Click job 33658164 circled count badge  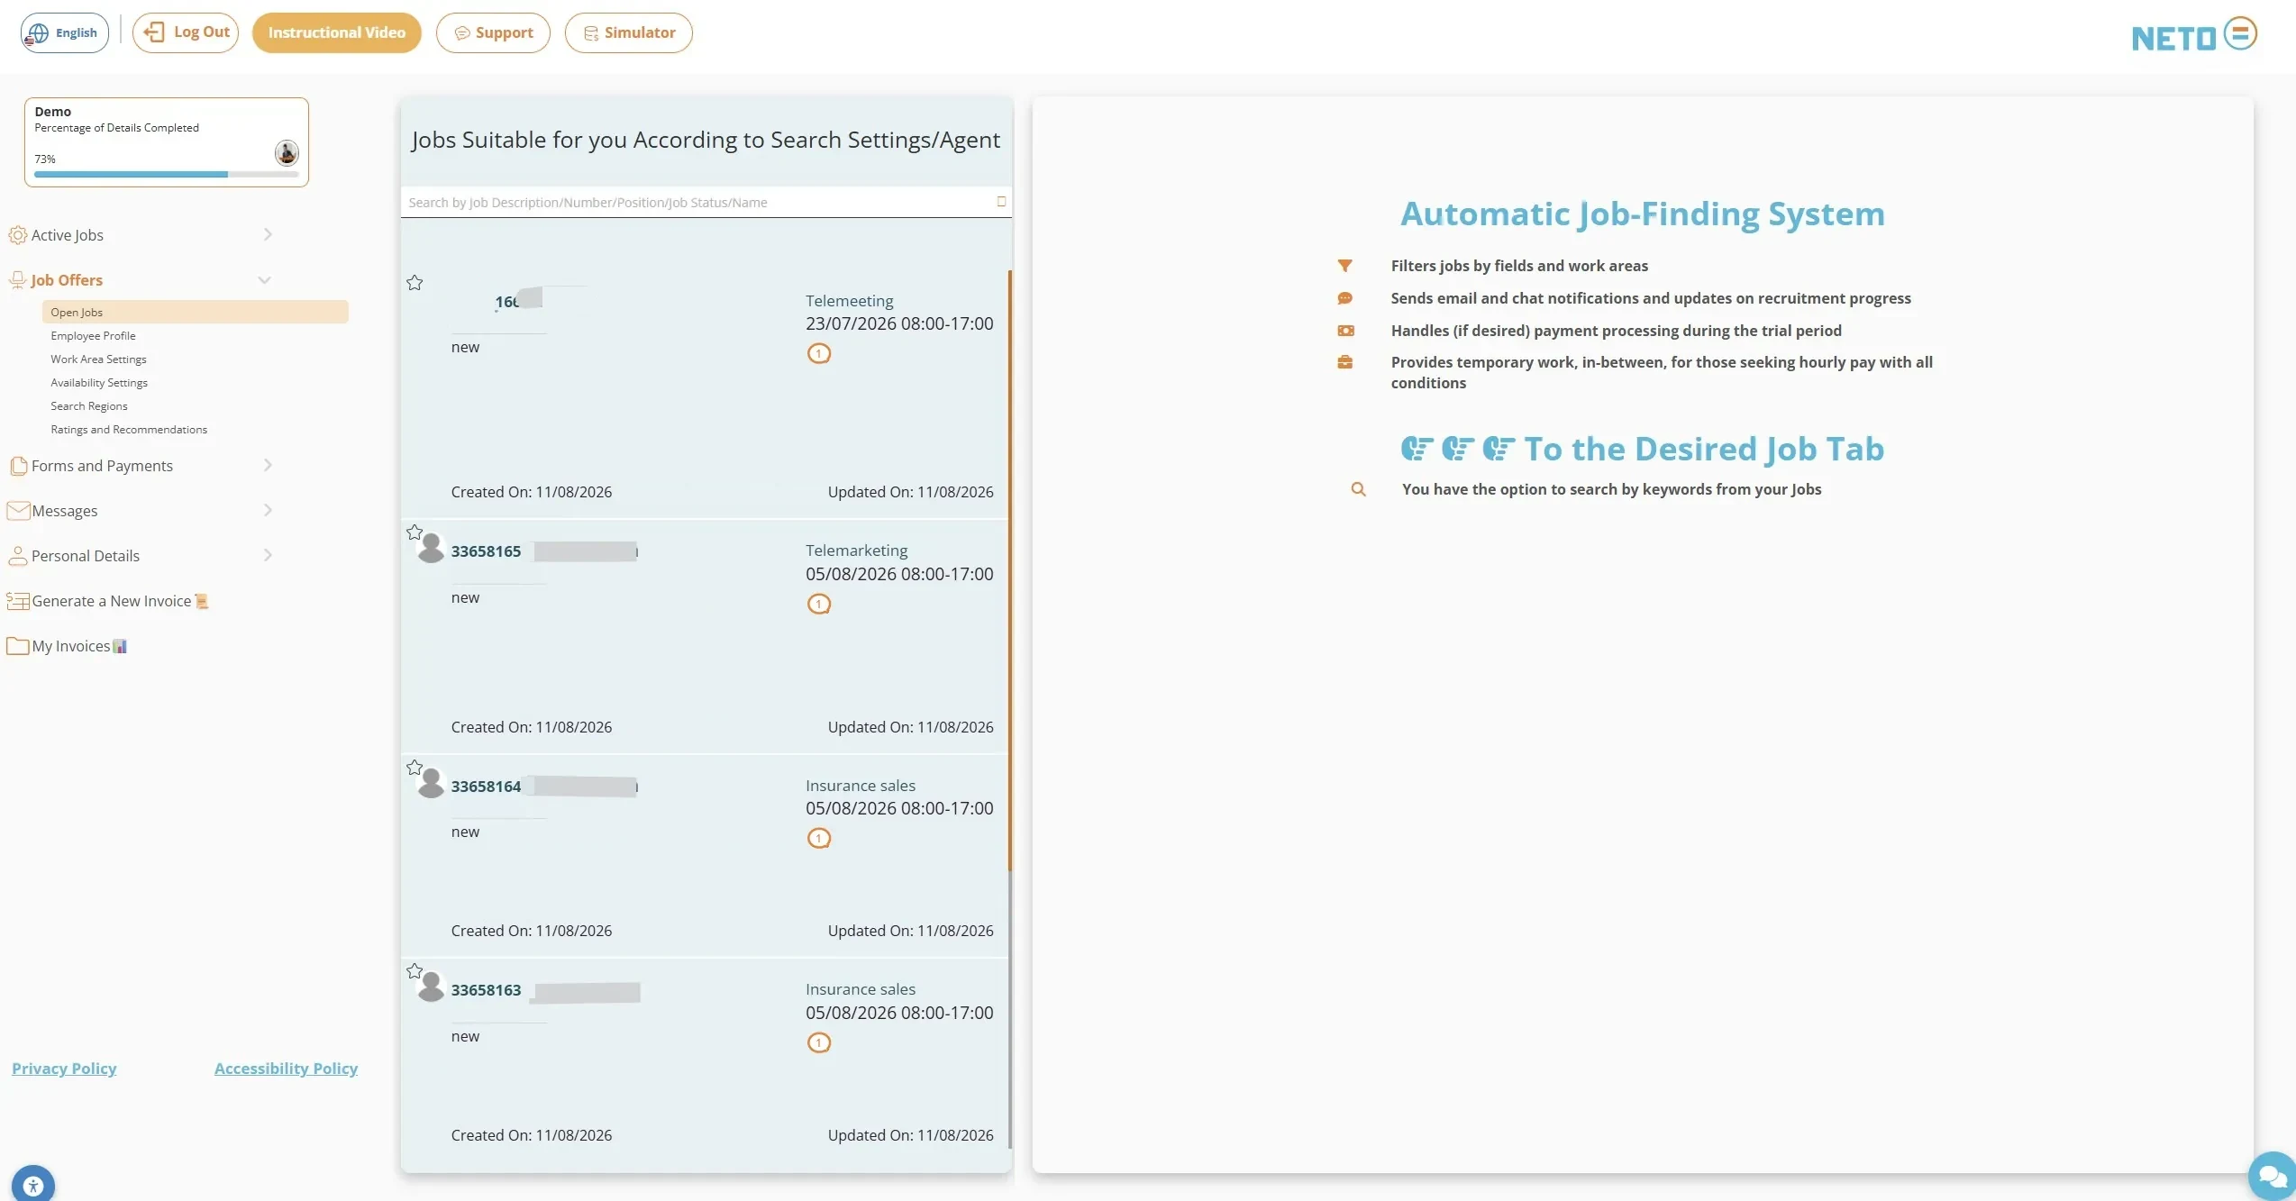819,838
